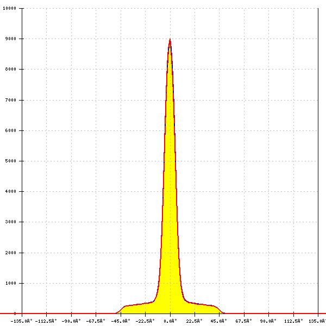Select the 7000 y-axis label
Image resolution: width=326 pixels, height=326 pixels.
[x=10, y=100]
